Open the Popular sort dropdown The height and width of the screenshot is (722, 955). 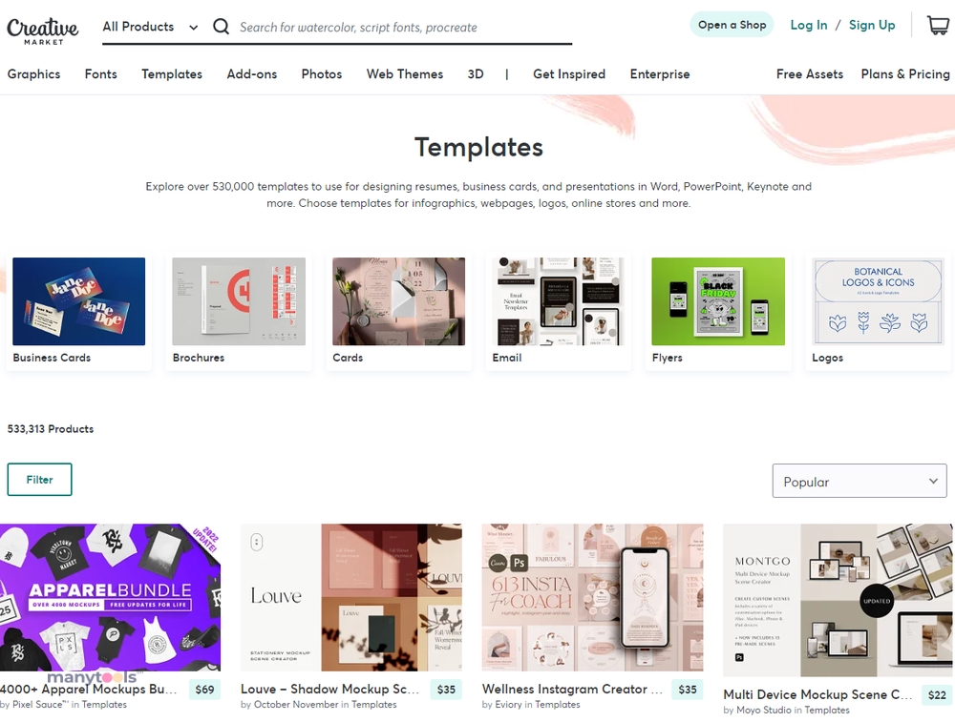(859, 481)
